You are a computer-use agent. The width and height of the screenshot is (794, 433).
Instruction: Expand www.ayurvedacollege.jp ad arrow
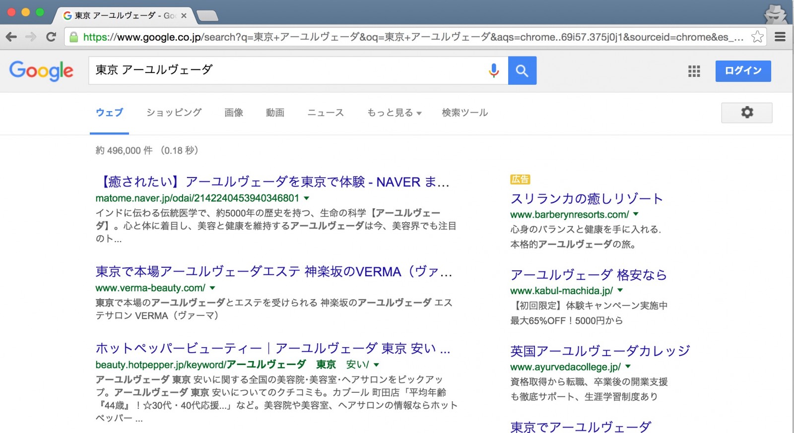628,367
